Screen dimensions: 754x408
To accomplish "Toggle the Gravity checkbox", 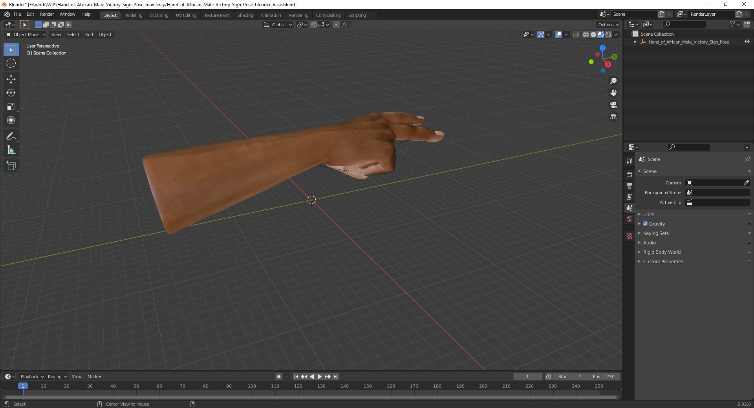I will click(x=645, y=224).
